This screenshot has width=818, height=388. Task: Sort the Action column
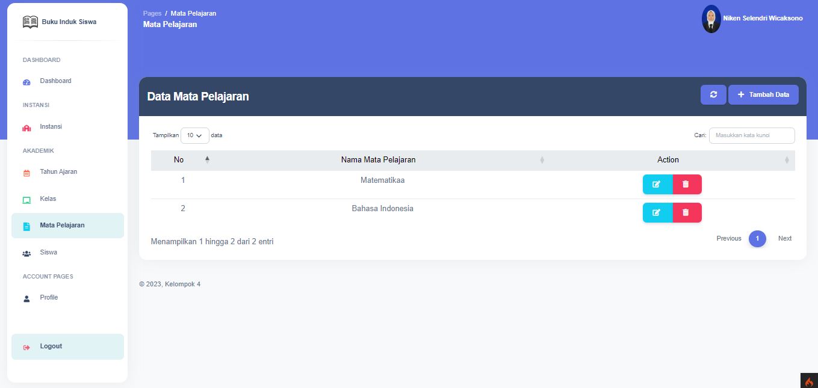[x=668, y=160]
